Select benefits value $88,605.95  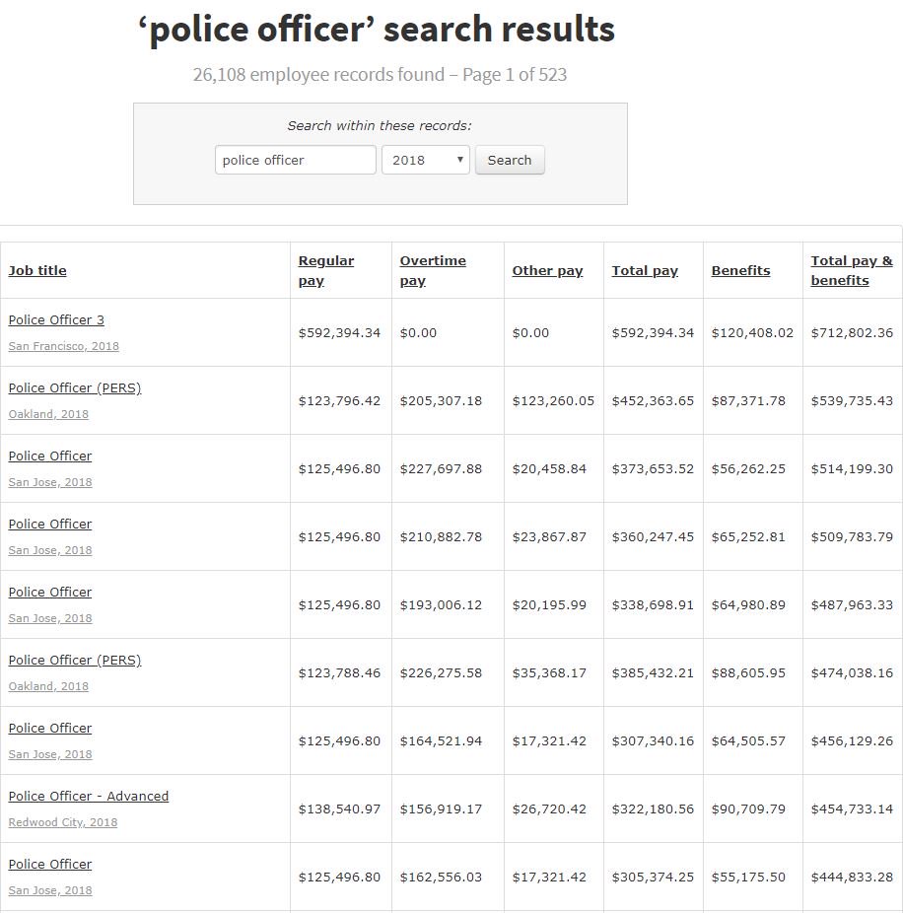coord(748,672)
